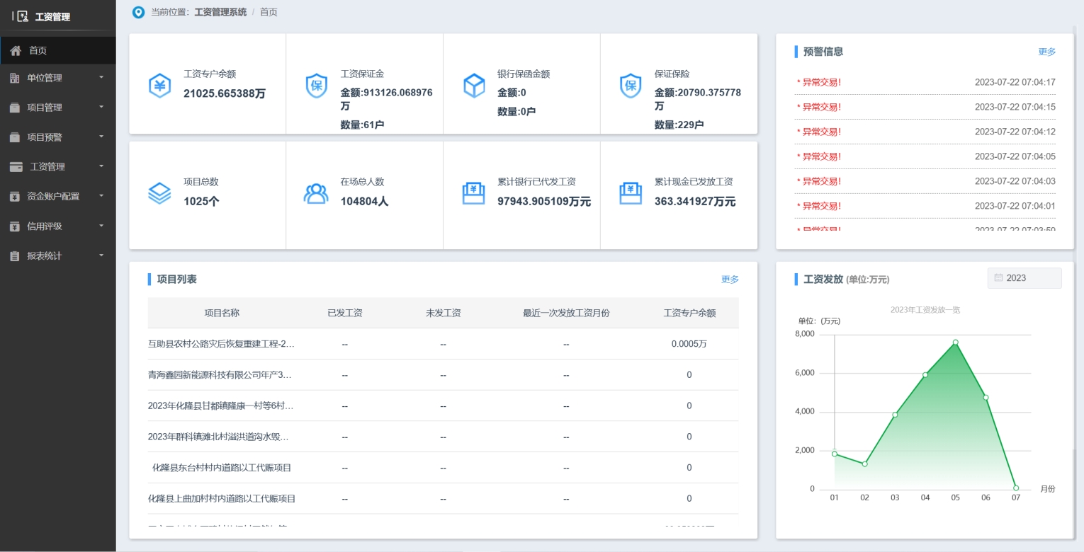Click the 在场总人数 people icon

[x=317, y=191]
